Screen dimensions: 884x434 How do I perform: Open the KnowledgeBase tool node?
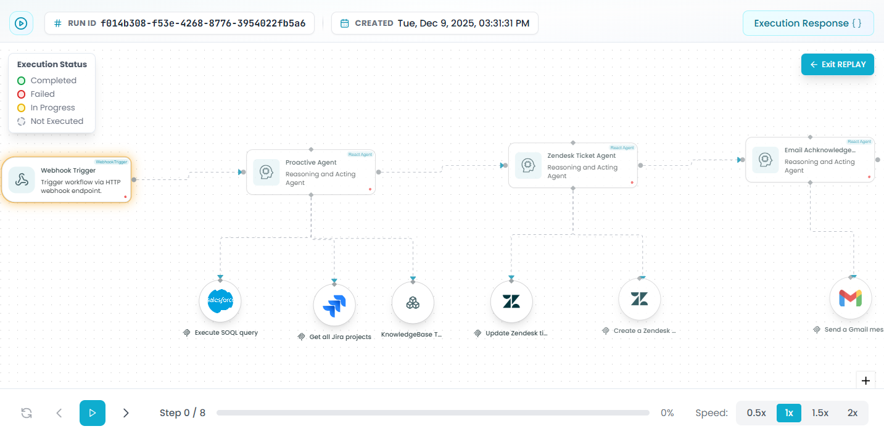[413, 303]
